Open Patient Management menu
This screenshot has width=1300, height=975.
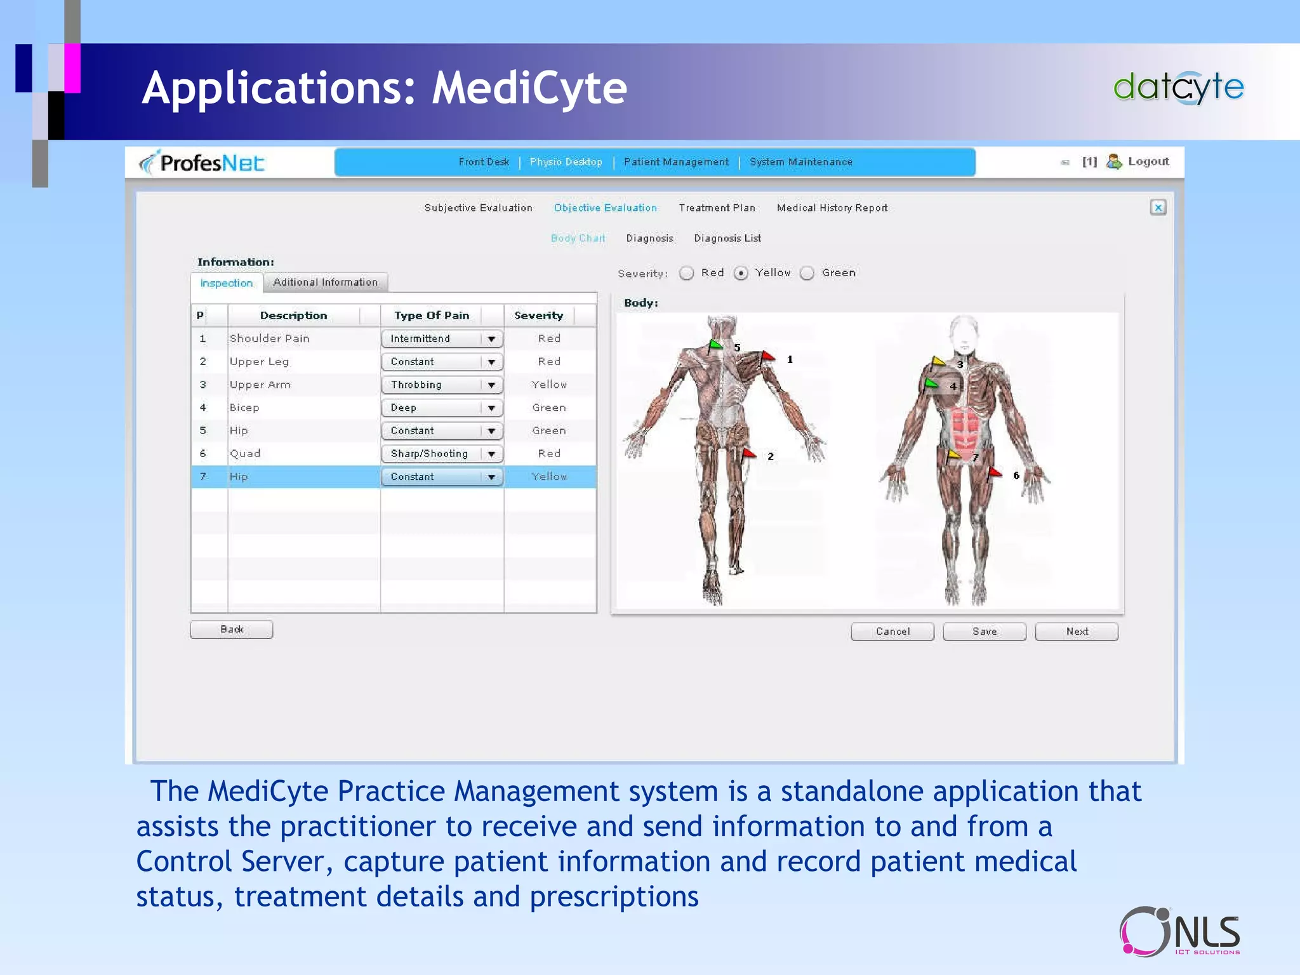click(x=676, y=162)
